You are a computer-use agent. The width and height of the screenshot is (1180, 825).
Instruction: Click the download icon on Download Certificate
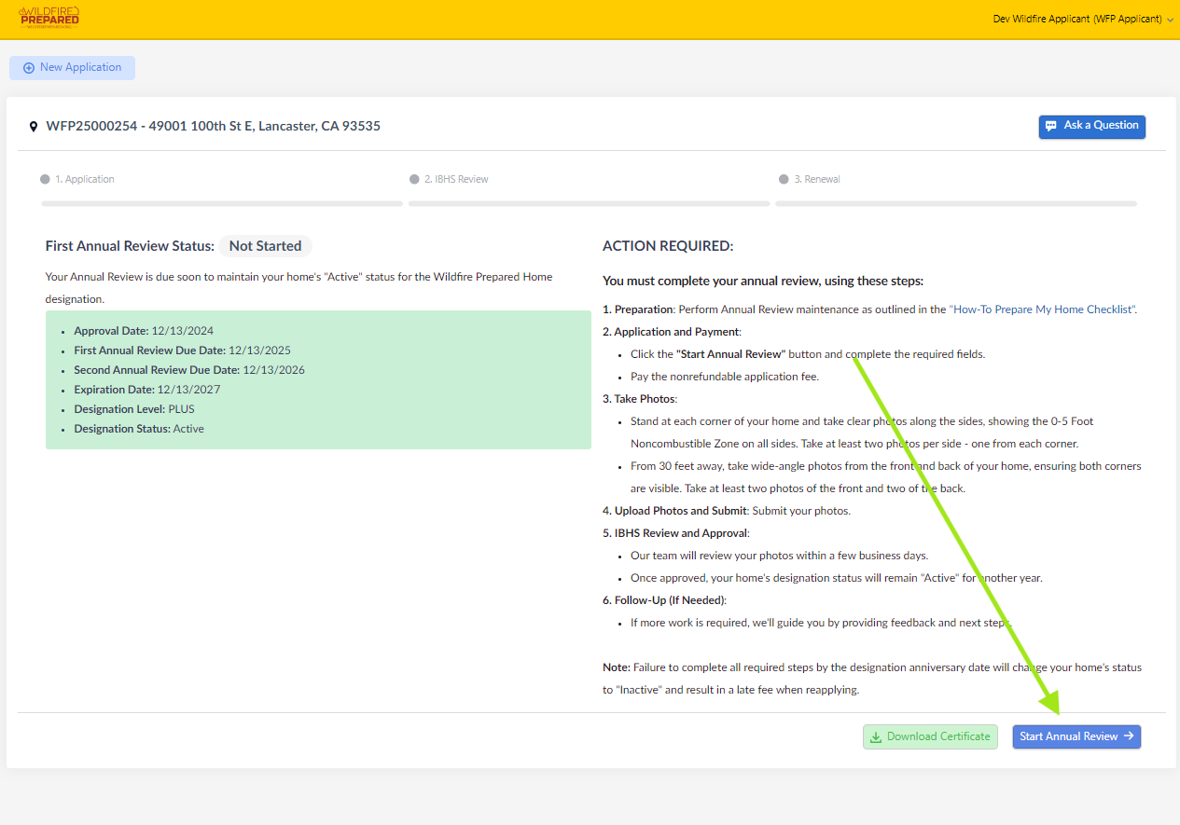coord(876,737)
